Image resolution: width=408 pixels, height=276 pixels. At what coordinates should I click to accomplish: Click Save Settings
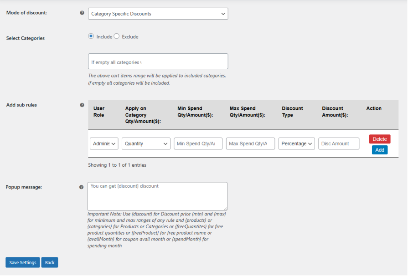pos(22,262)
